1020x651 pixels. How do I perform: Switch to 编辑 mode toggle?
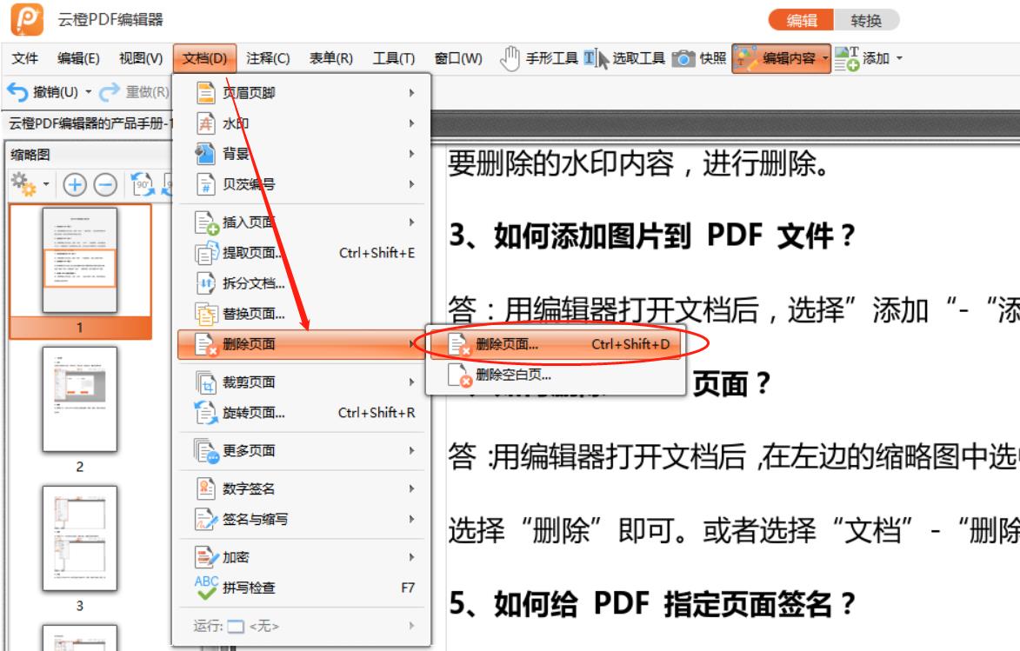coord(802,20)
